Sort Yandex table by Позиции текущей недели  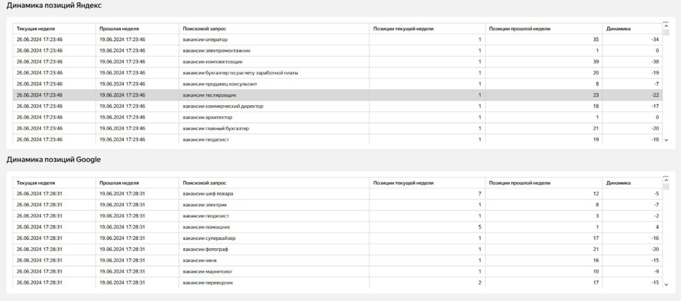pos(403,28)
